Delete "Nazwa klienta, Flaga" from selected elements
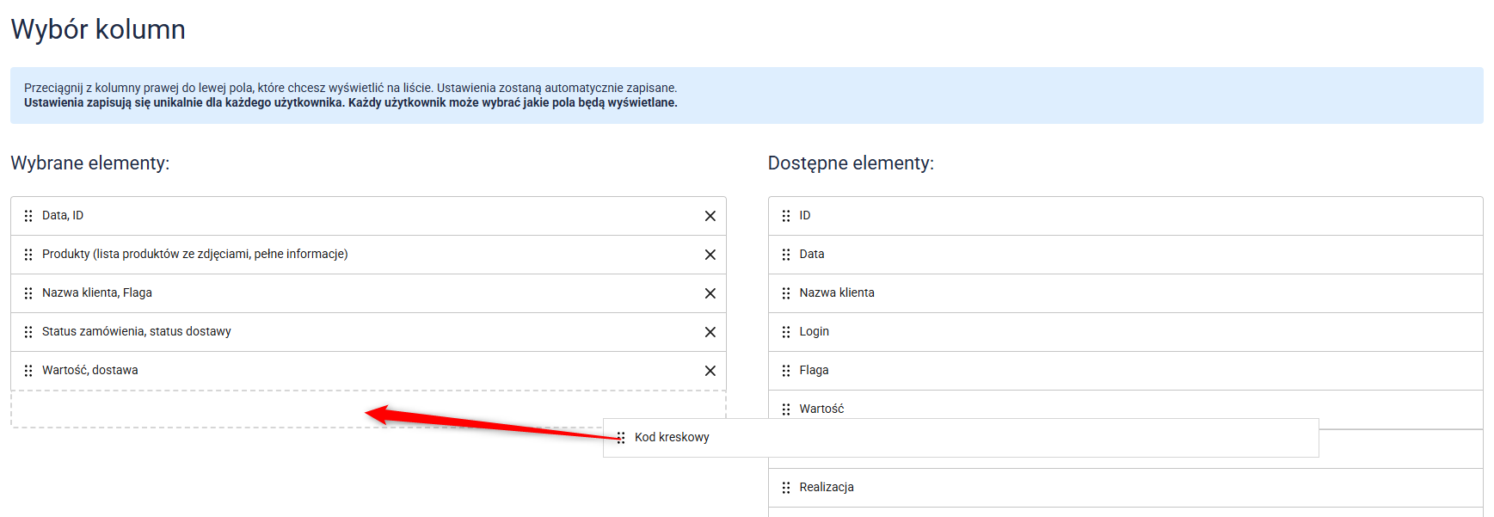Viewport: 1494px width, 517px height. tap(710, 293)
